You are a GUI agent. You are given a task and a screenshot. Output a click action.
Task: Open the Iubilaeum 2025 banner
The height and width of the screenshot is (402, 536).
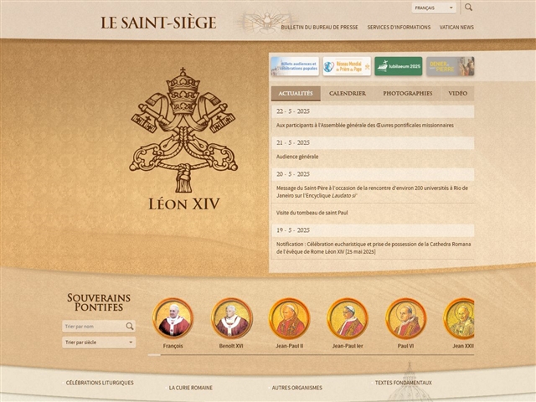[399, 66]
